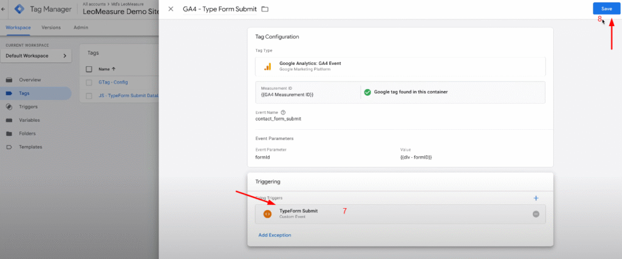Click the Tag Manager logo
Image resolution: width=622 pixels, height=259 pixels.
tap(19, 9)
